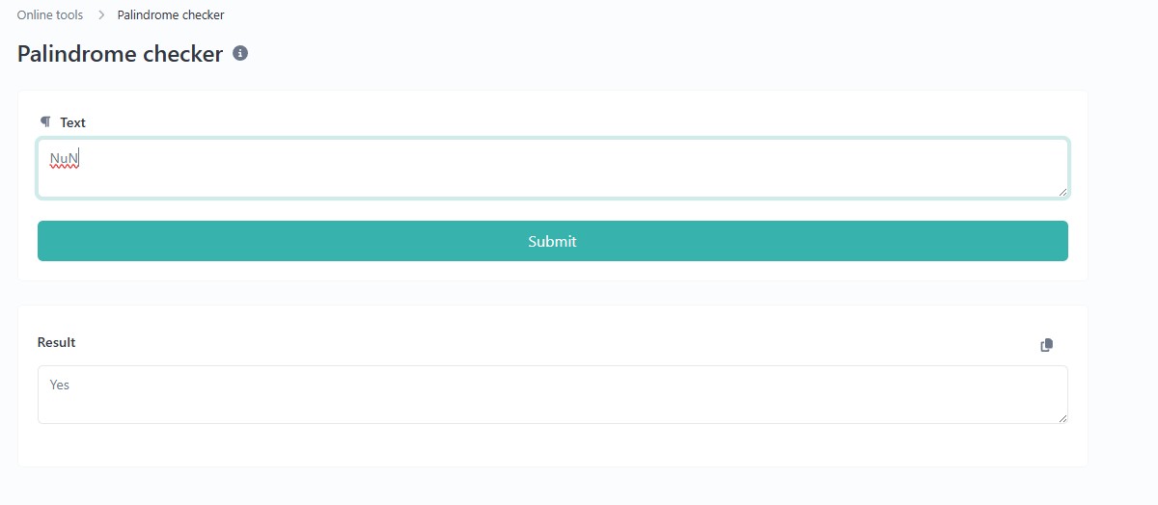Click the breadcrumb chevron separator arrow
1158x505 pixels.
100,15
